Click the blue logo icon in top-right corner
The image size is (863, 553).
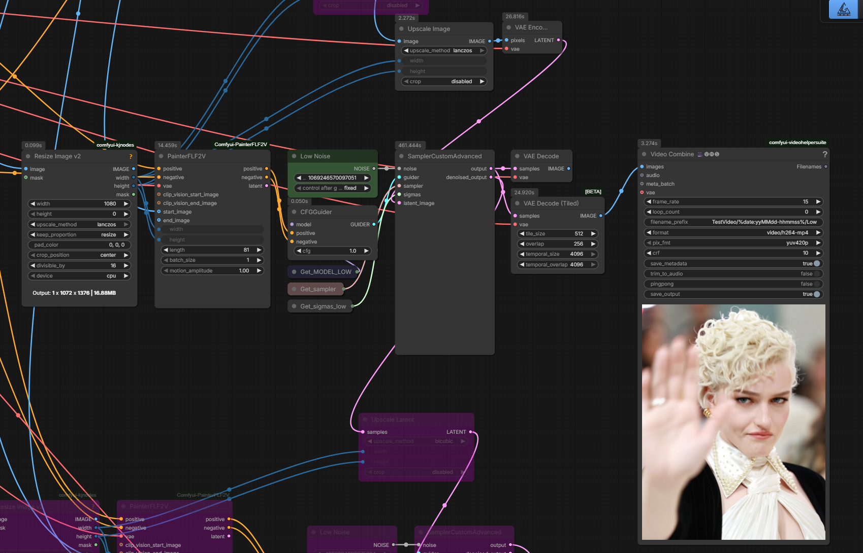click(843, 9)
